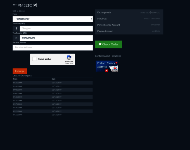190x150 pixels.
Task: Click the You Receive 0.00000000 field
Action: 56,38
